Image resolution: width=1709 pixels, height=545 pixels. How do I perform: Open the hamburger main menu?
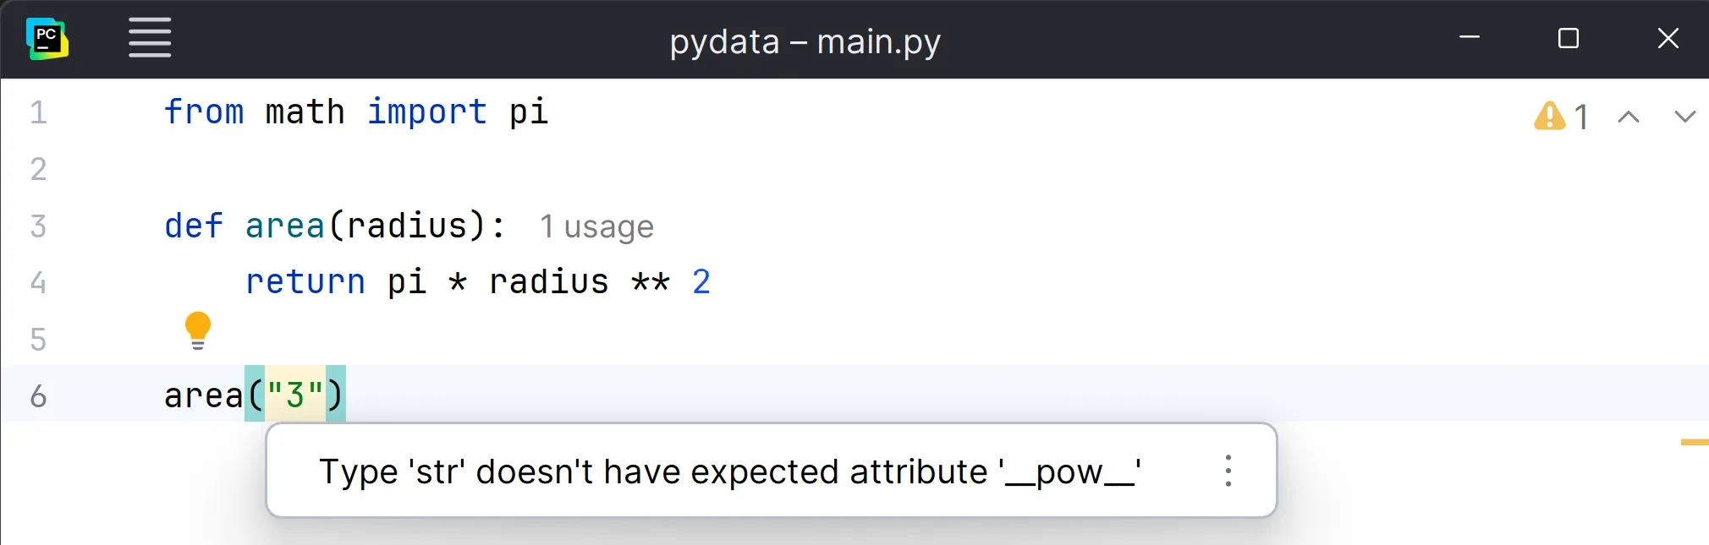[150, 39]
